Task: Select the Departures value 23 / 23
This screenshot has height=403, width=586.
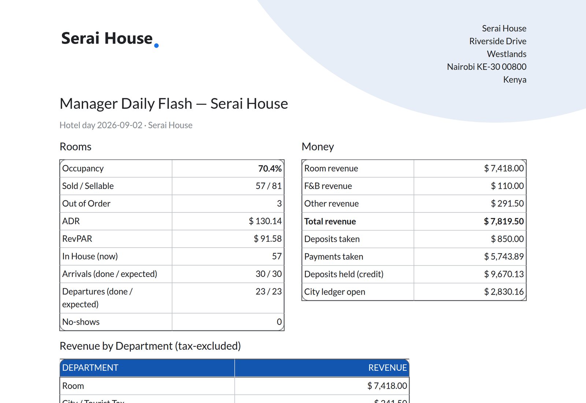Action: tap(268, 292)
